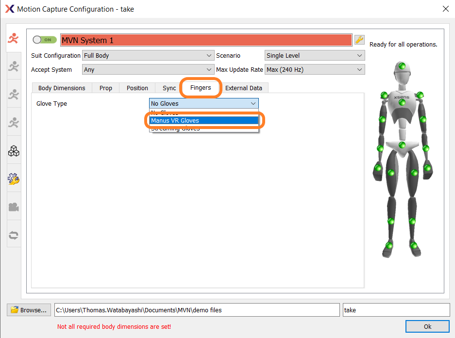Open the Max Update Rate dropdown
Screen dimensions: 455x338
pos(314,69)
